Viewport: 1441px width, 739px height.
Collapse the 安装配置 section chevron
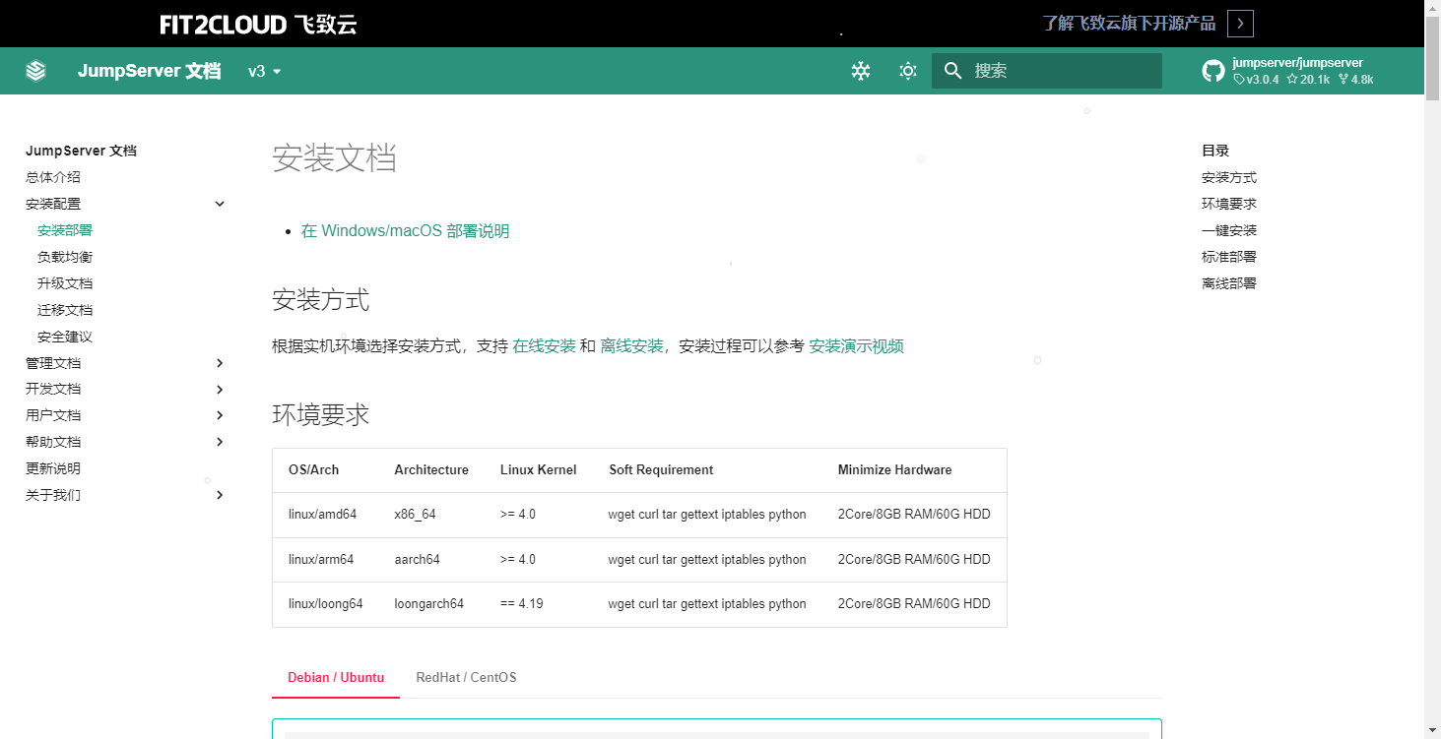(x=220, y=204)
